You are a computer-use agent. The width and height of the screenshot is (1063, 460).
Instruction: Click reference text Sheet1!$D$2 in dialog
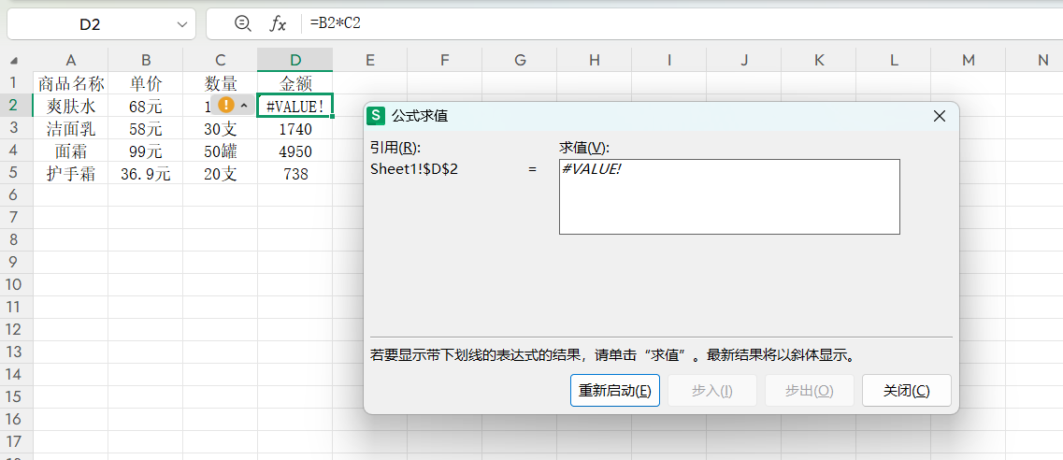point(413,169)
